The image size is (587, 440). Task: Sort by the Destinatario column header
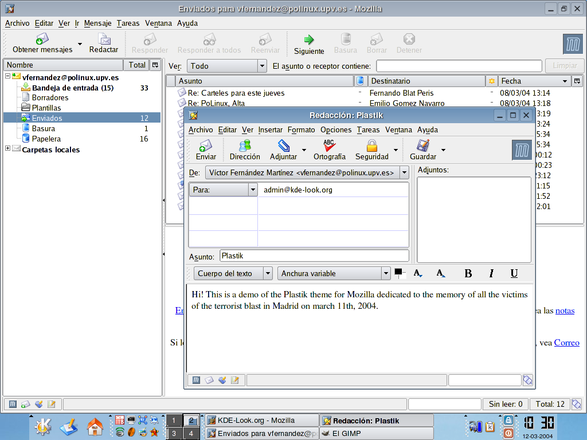pyautogui.click(x=426, y=81)
